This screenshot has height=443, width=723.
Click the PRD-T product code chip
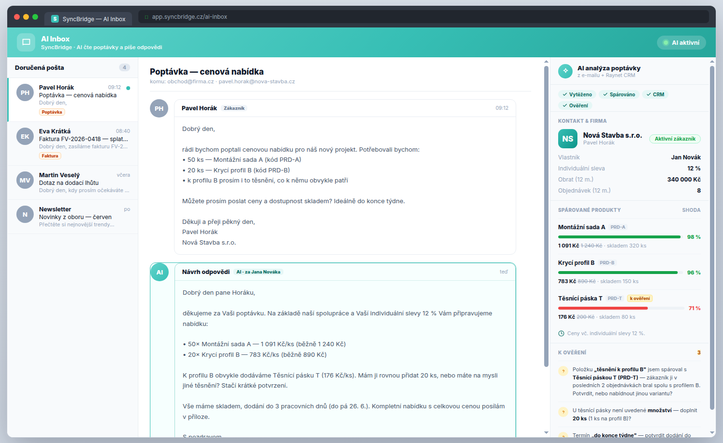615,299
